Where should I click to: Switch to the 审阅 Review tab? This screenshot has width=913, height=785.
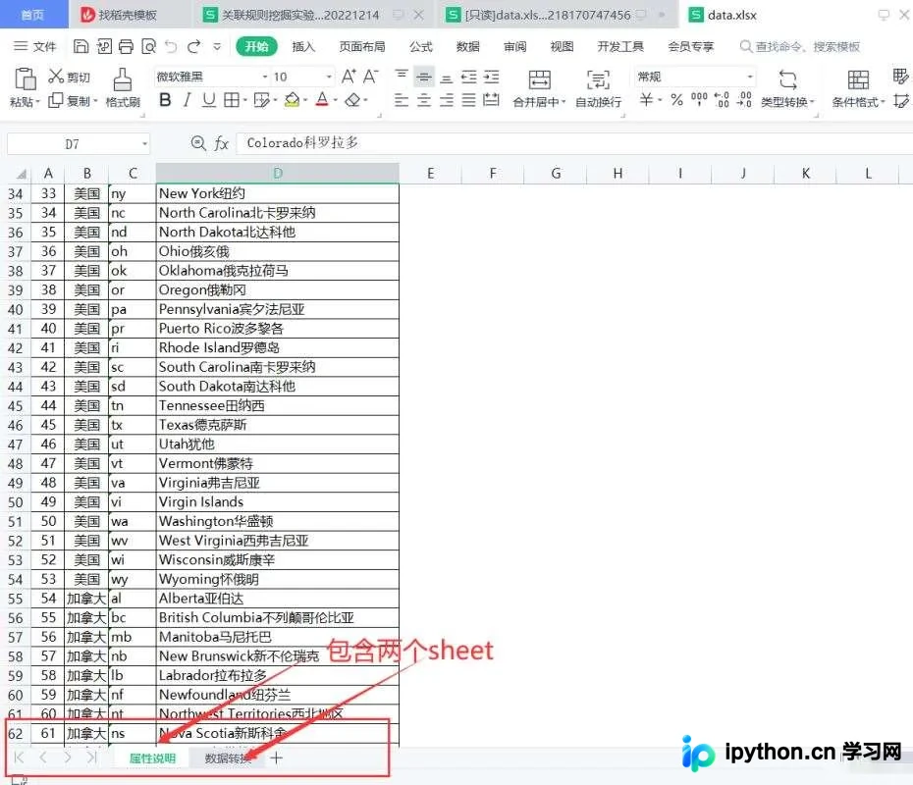[515, 46]
